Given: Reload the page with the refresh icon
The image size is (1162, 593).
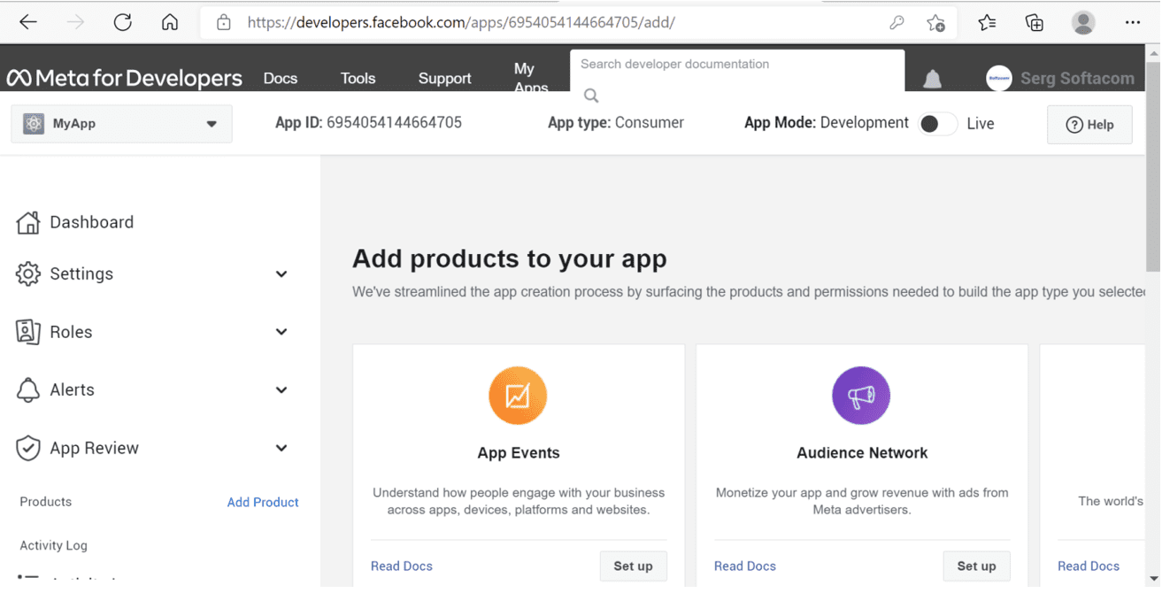Looking at the screenshot, I should tap(122, 22).
